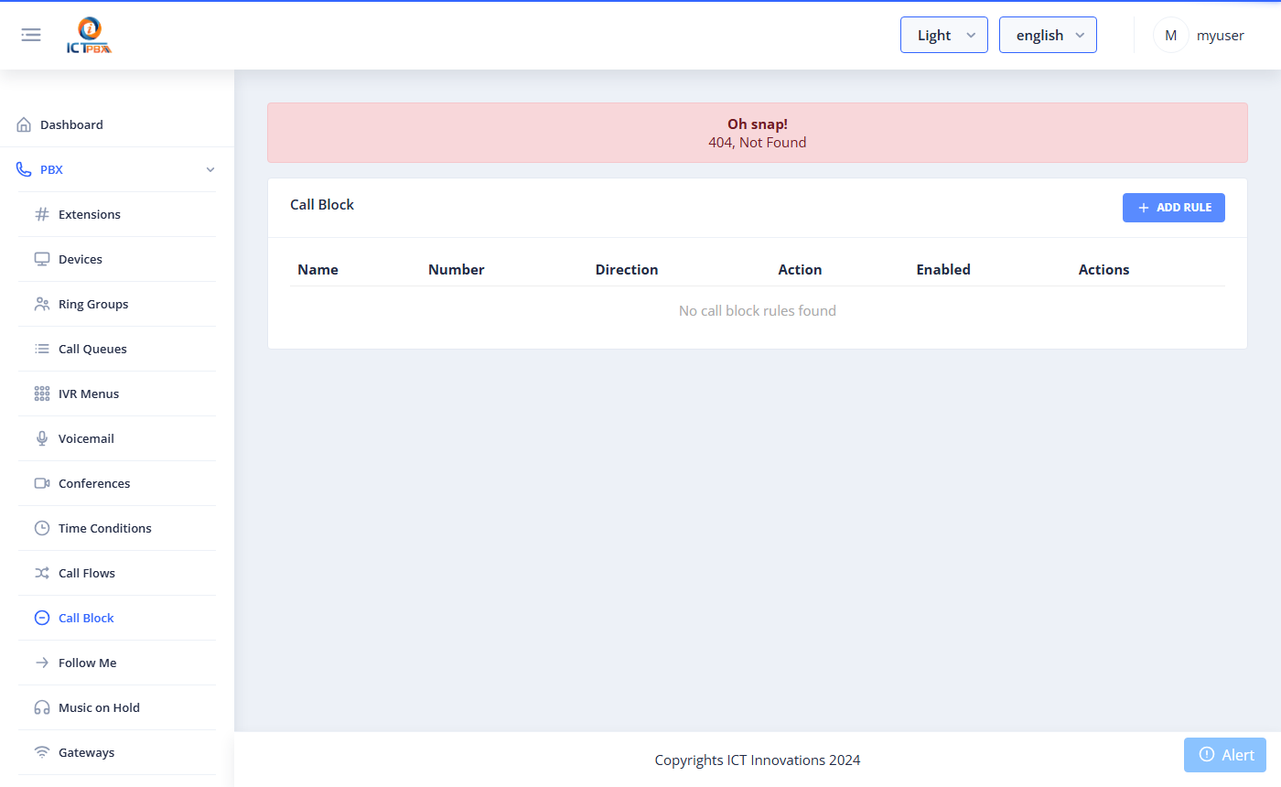Image resolution: width=1281 pixels, height=787 pixels.
Task: Click the Name column header
Action: (318, 270)
